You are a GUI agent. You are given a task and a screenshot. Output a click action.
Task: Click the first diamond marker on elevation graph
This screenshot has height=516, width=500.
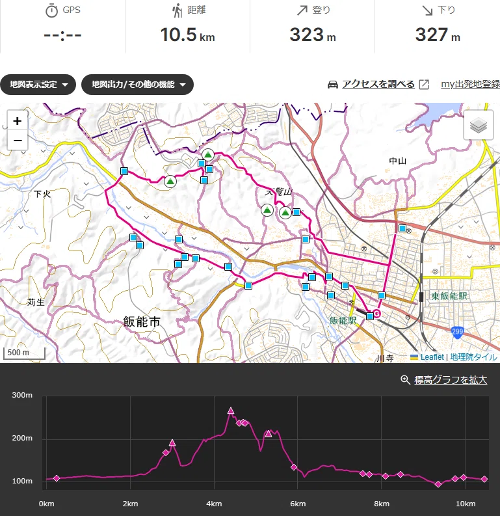(56, 478)
